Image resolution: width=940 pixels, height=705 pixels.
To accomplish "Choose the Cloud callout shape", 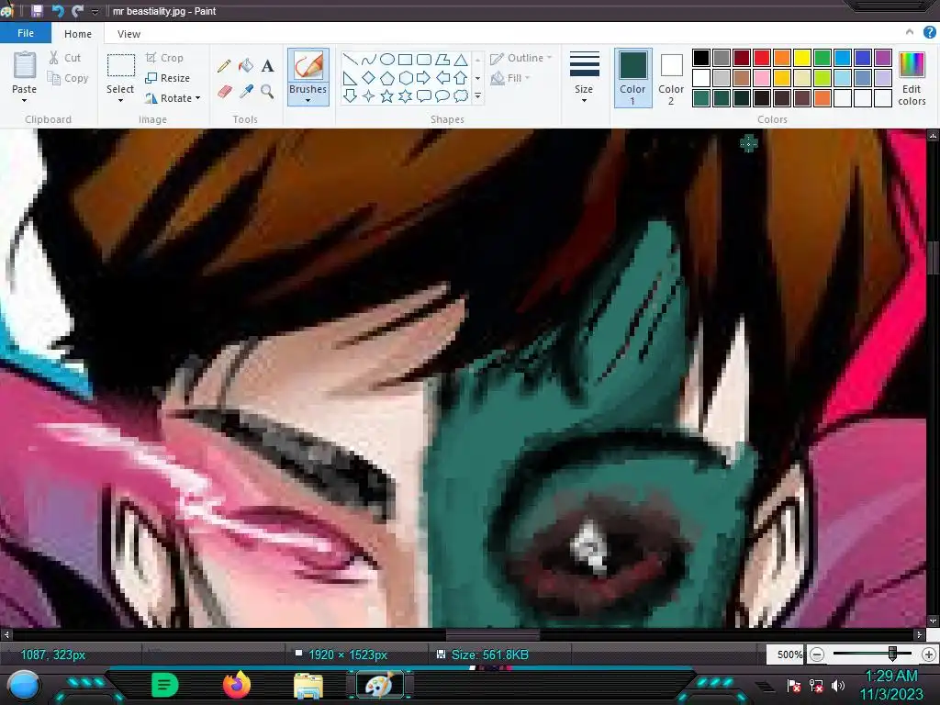I will click(x=461, y=95).
